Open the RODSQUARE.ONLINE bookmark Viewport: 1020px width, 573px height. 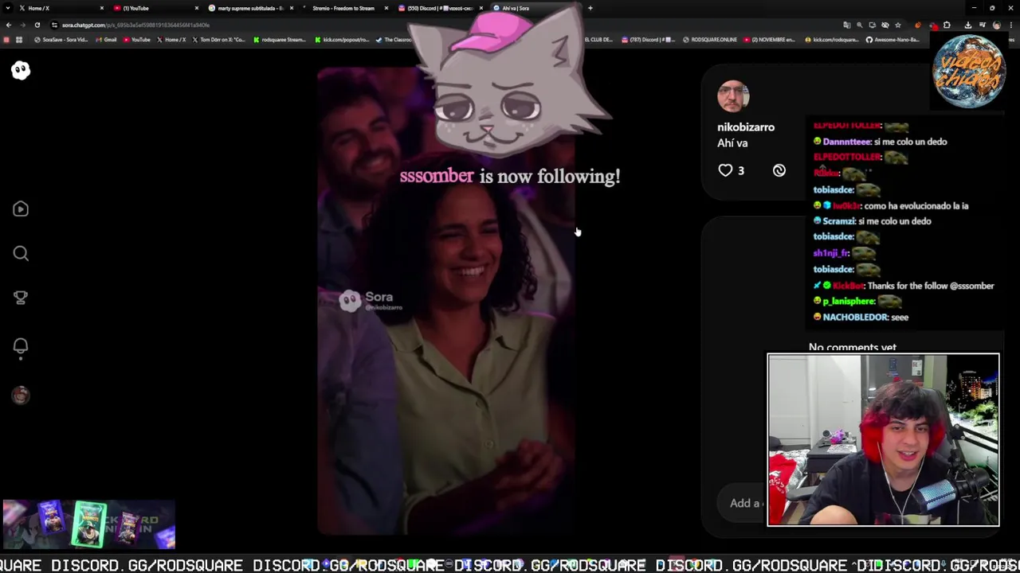[x=710, y=40]
